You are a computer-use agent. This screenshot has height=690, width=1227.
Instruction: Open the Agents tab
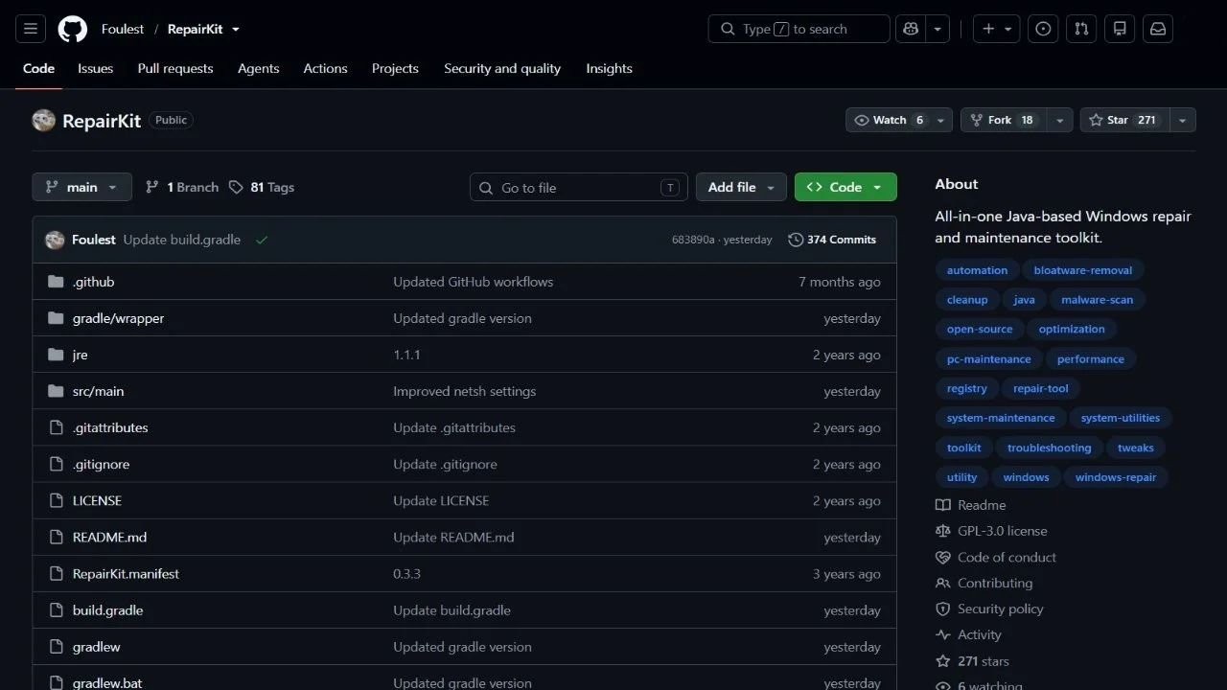[x=259, y=68]
